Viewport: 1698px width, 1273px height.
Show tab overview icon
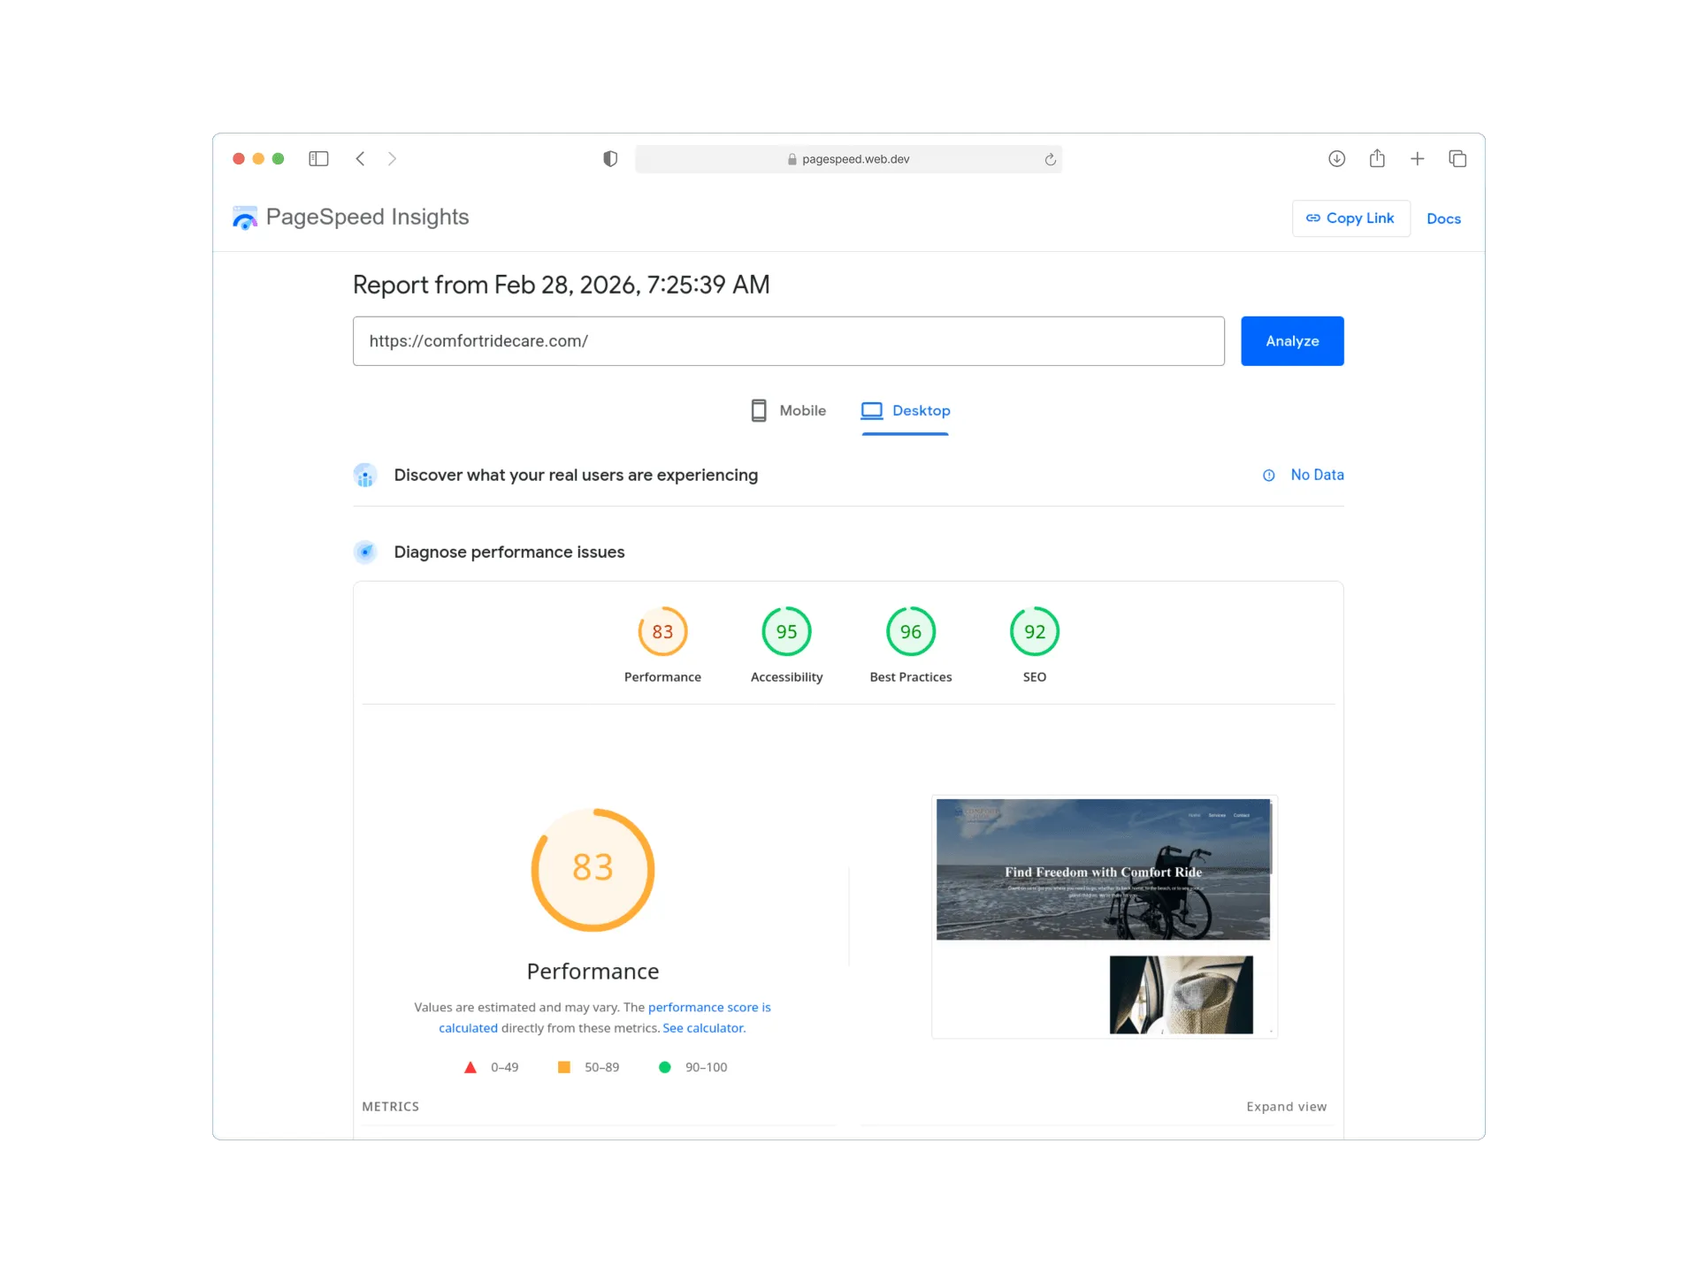tap(1457, 159)
